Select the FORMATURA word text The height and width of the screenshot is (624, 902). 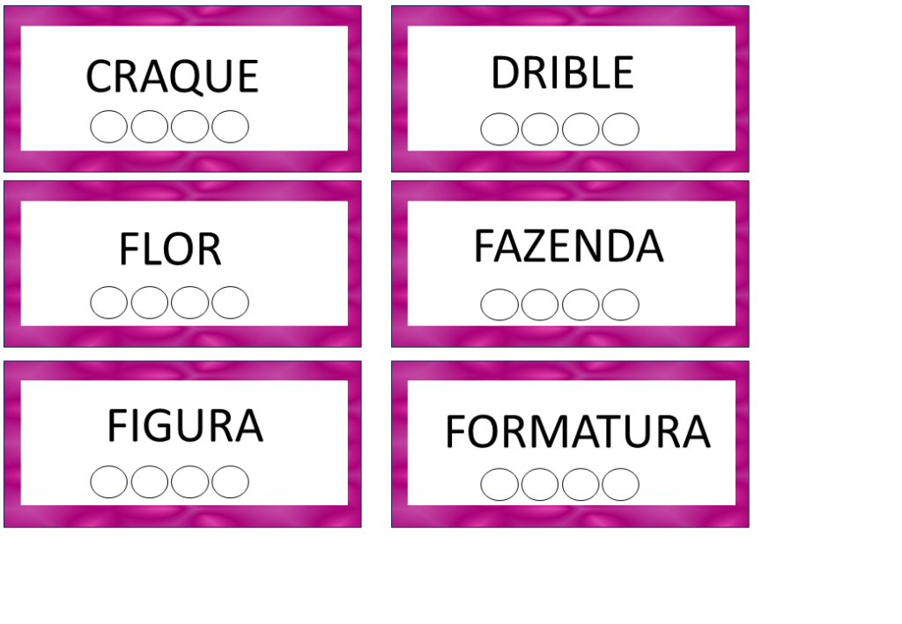pos(577,432)
